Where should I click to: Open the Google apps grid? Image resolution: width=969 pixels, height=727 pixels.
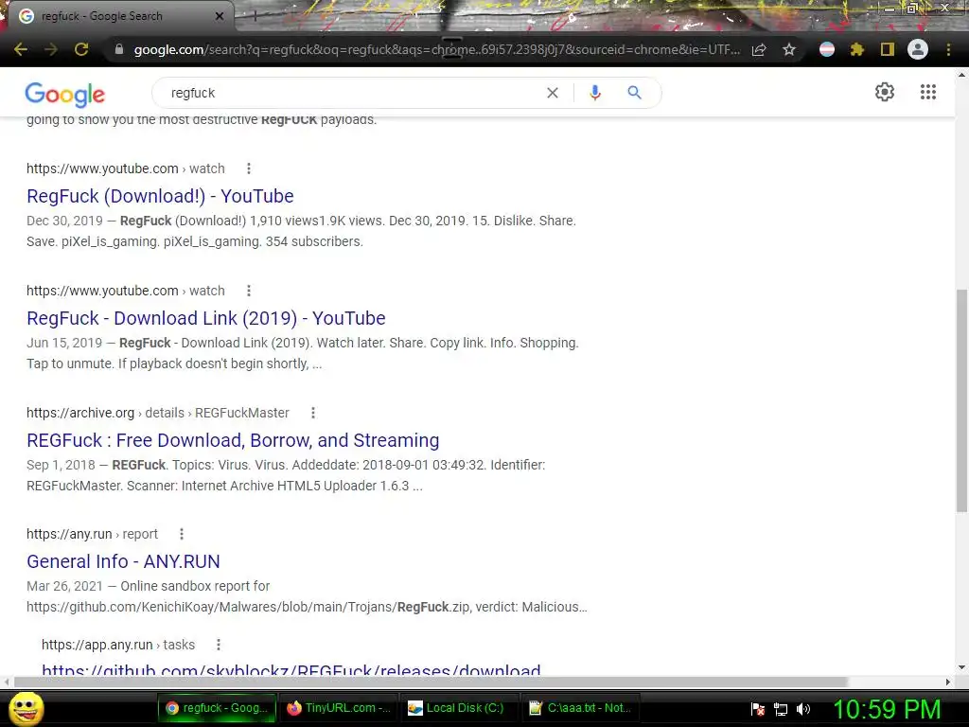coord(928,92)
